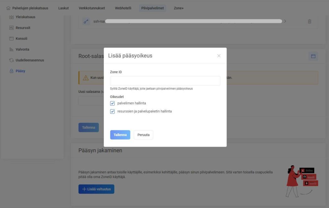Image resolution: width=329 pixels, height=208 pixels.
Task: Go to the Laskut menu item
Action: [x=63, y=8]
